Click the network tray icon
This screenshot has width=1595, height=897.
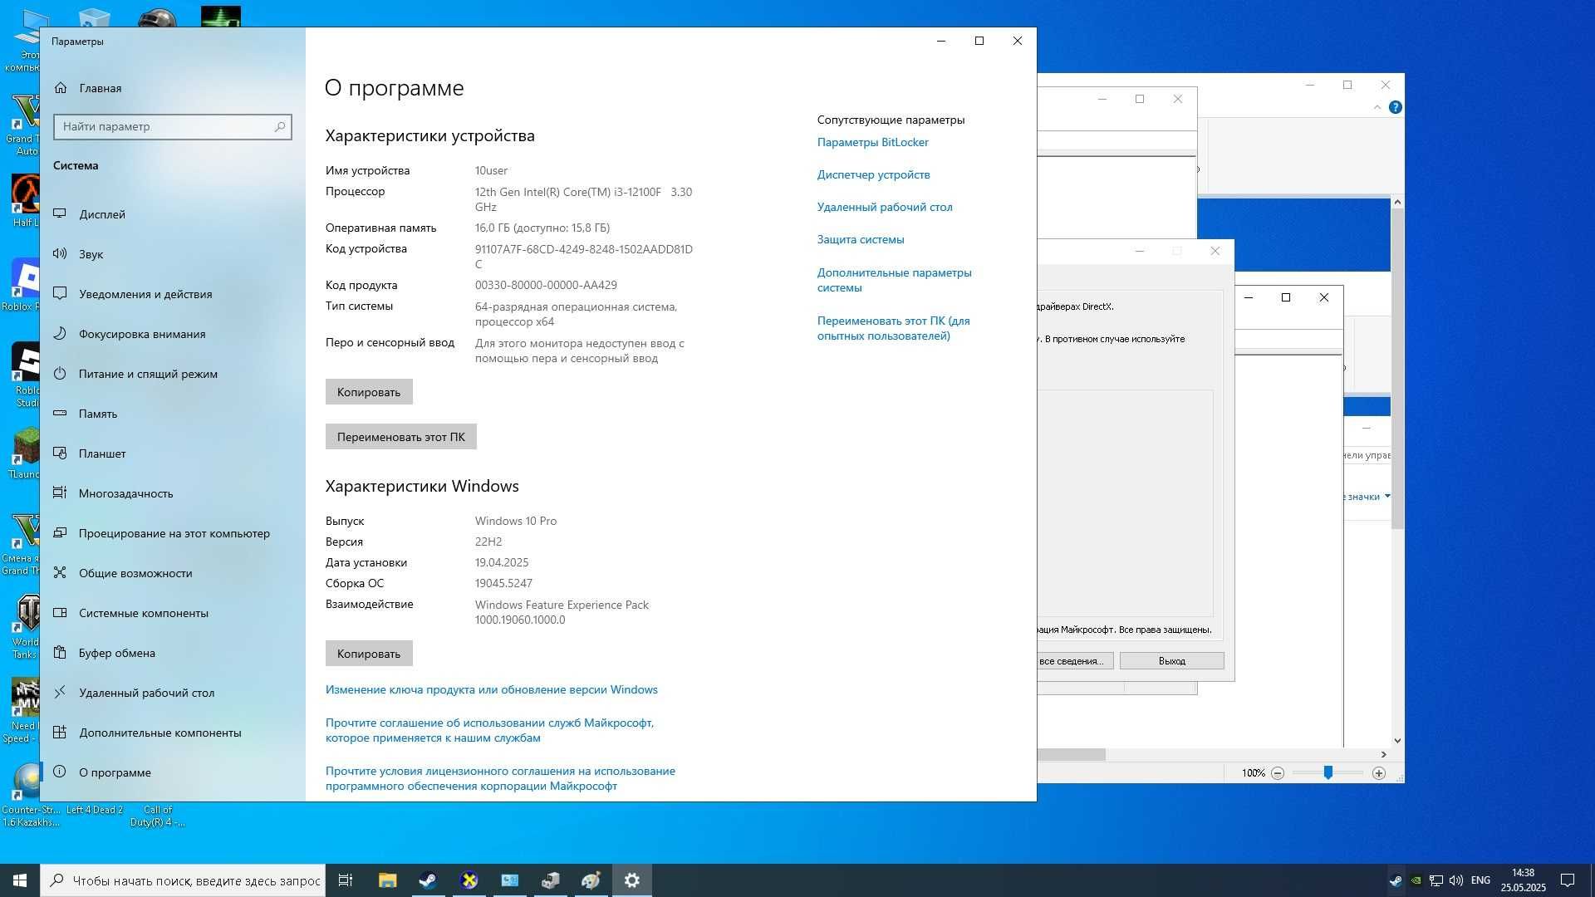[x=1435, y=880]
